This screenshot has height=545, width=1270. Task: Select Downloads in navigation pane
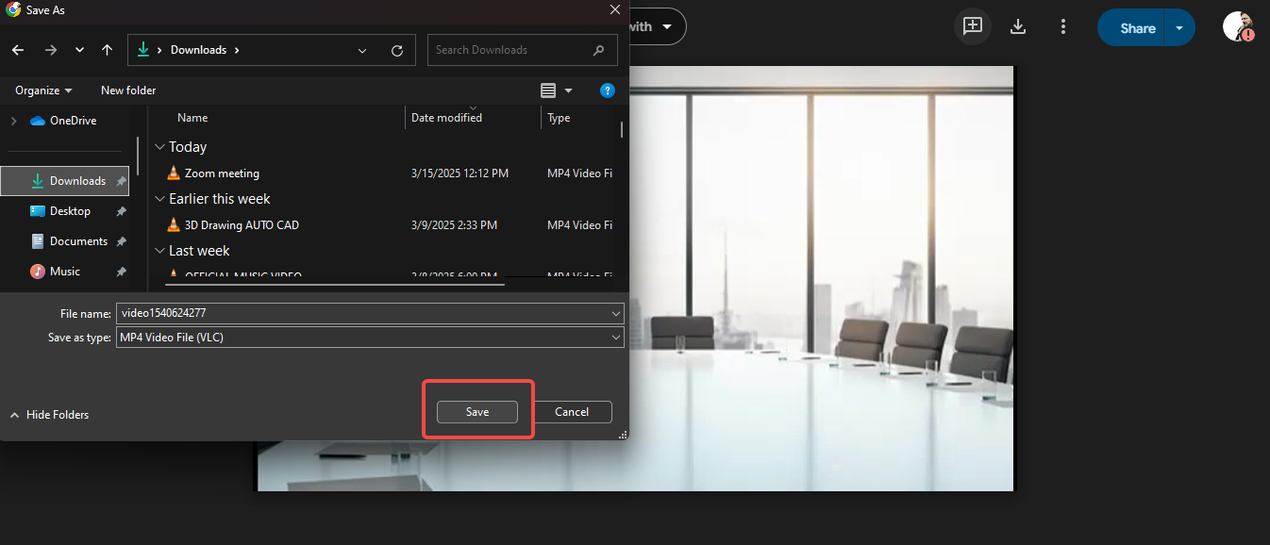point(65,181)
